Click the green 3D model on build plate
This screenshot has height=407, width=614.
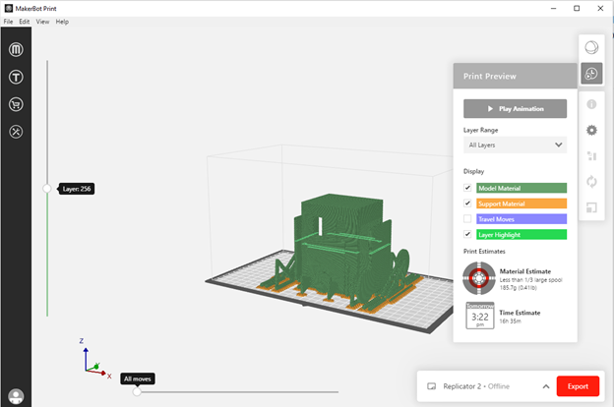tap(340, 251)
